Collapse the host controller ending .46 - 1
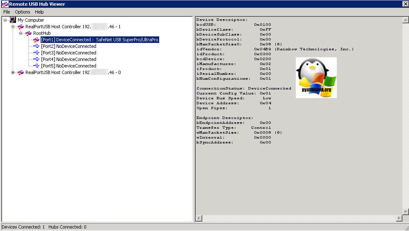 13,27
